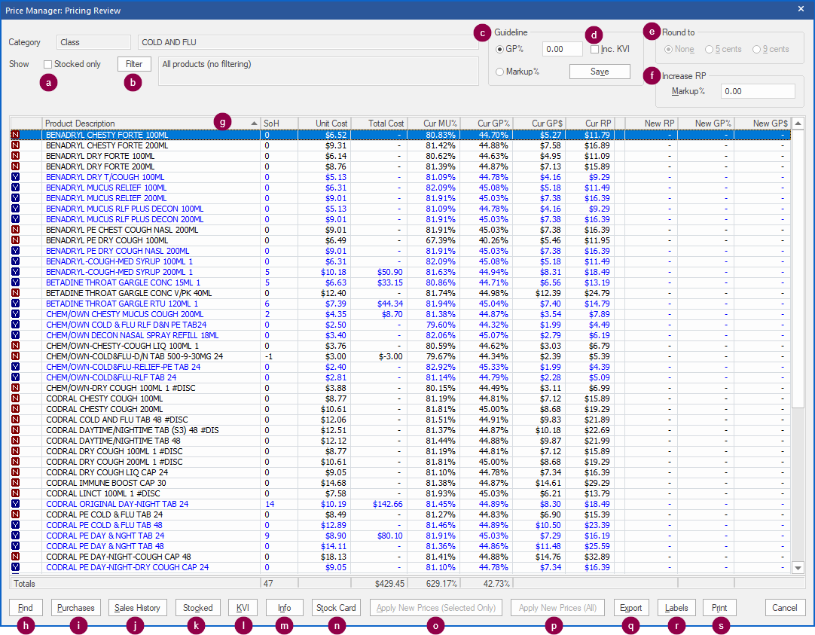Close the Price Manager window
This screenshot has height=635, width=815.
coord(801,9)
